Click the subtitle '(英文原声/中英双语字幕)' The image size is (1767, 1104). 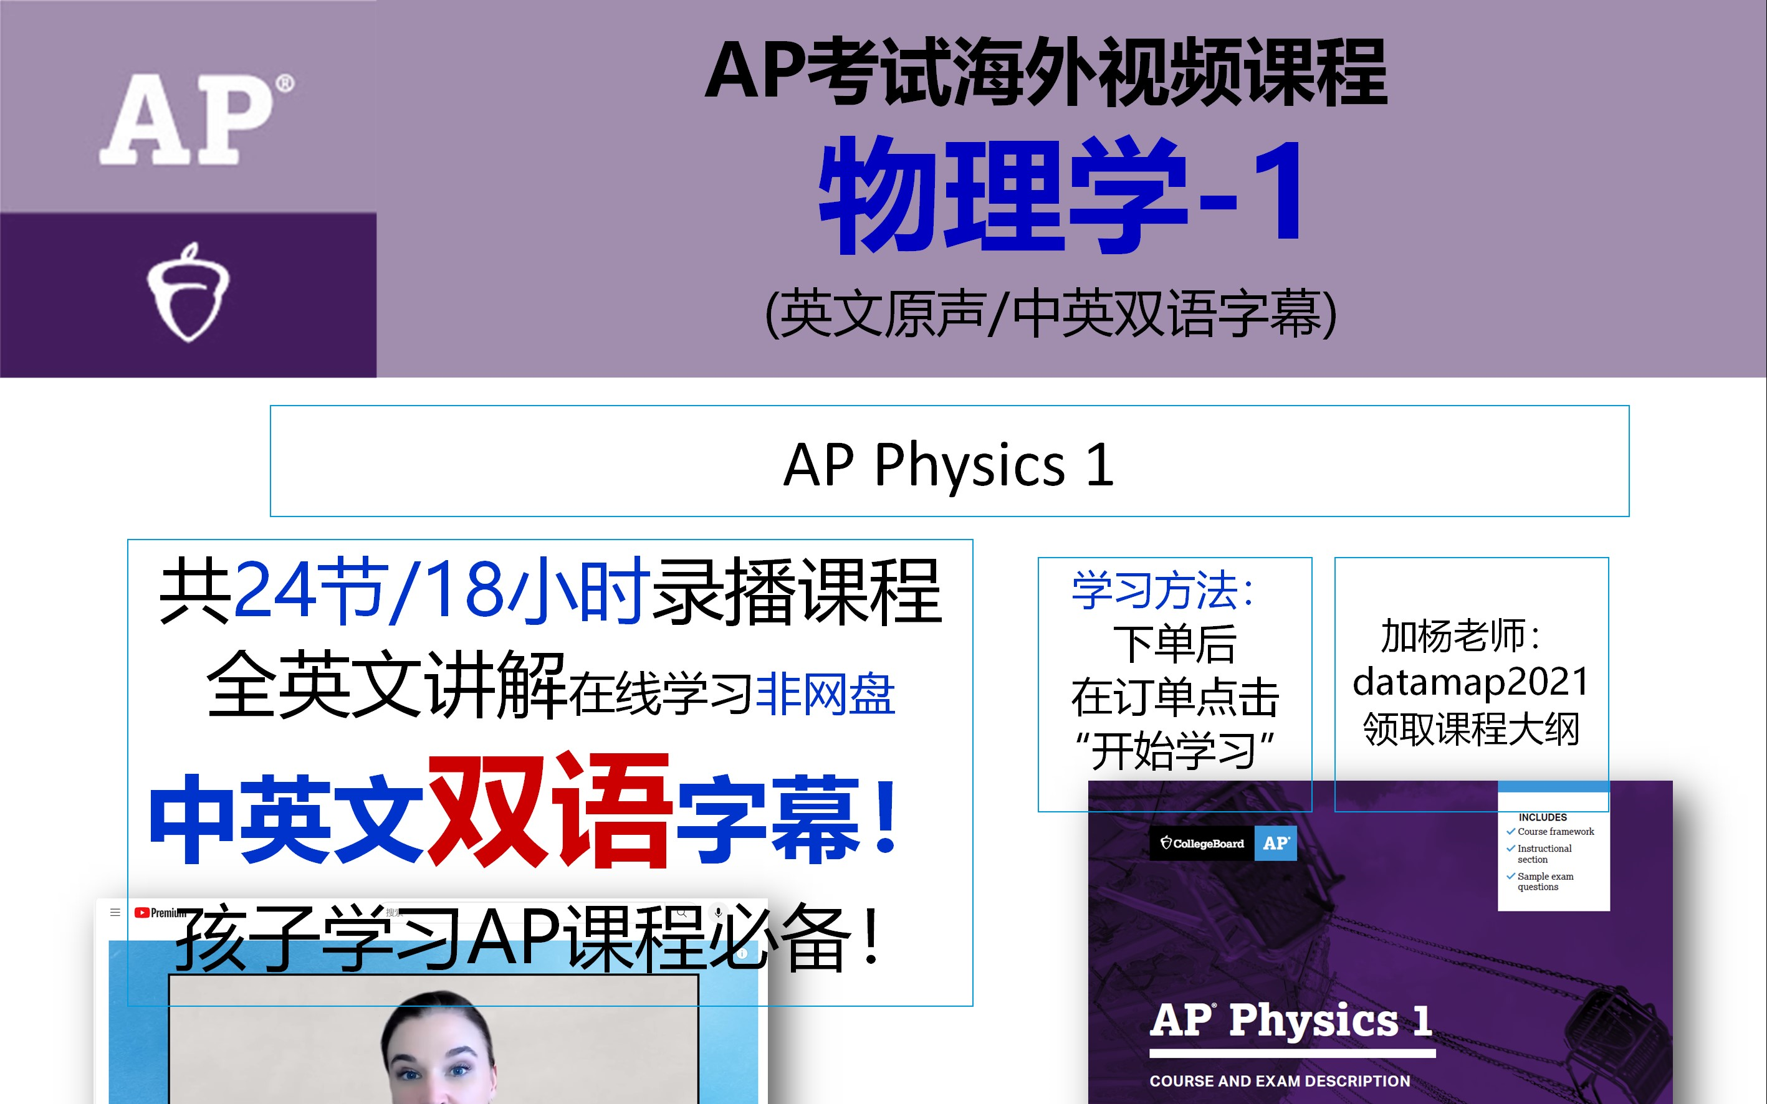[1050, 314]
